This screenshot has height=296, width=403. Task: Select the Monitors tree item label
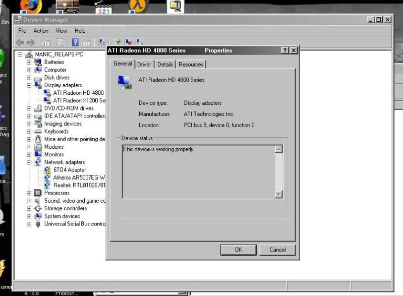(x=54, y=154)
